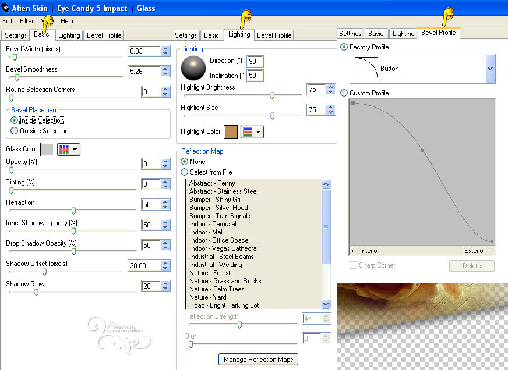
Task: Decrease Tinting percentage stepper
Action: (x=165, y=187)
